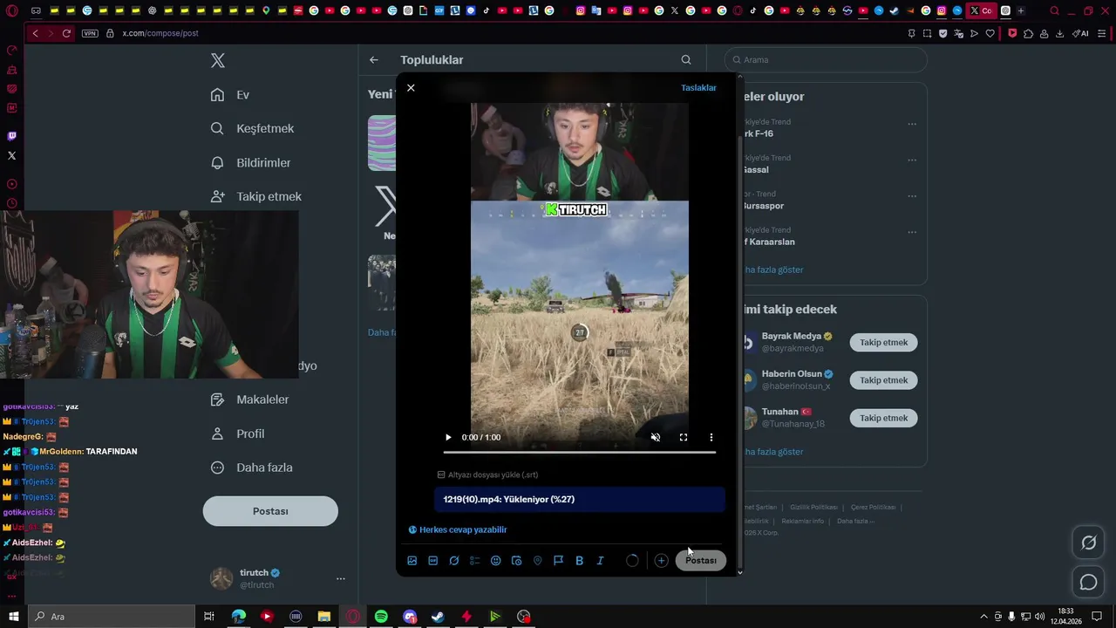The image size is (1116, 628).
Task: Reload the browser page
Action: pos(66,33)
